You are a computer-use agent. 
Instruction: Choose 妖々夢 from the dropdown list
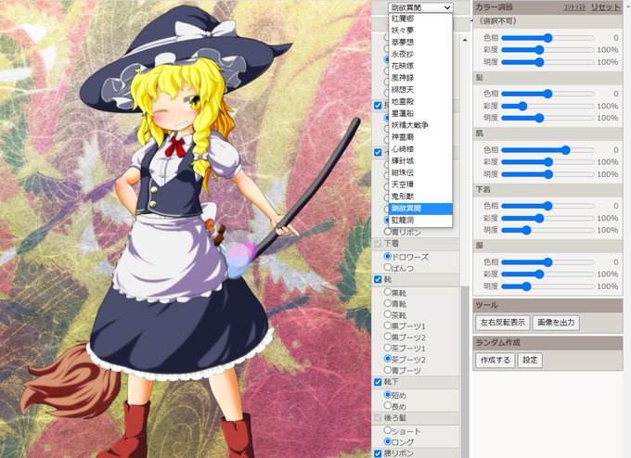[x=420, y=31]
